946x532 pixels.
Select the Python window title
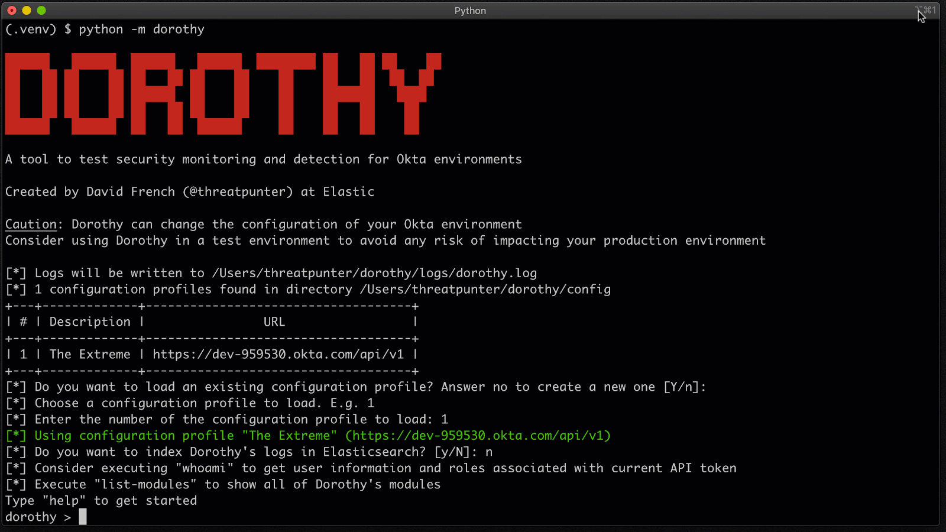pyautogui.click(x=470, y=10)
